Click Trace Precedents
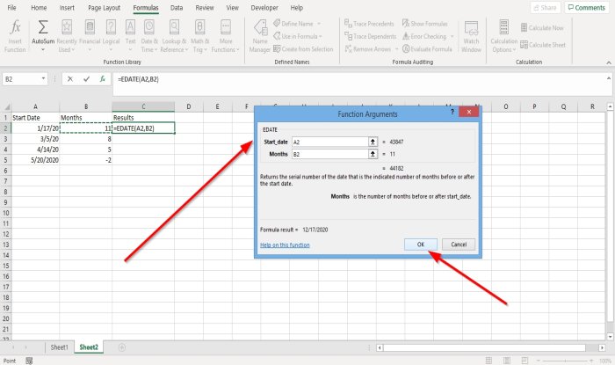 (369, 24)
